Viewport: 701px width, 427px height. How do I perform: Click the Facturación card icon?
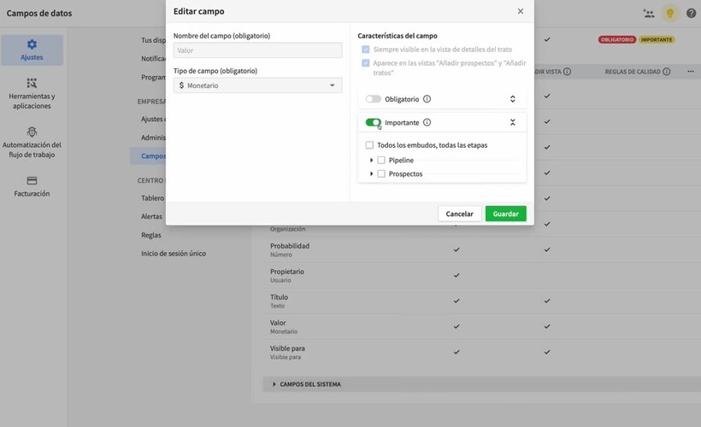click(x=32, y=180)
